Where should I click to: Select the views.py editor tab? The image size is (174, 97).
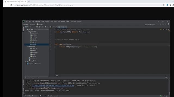pos(62,27)
